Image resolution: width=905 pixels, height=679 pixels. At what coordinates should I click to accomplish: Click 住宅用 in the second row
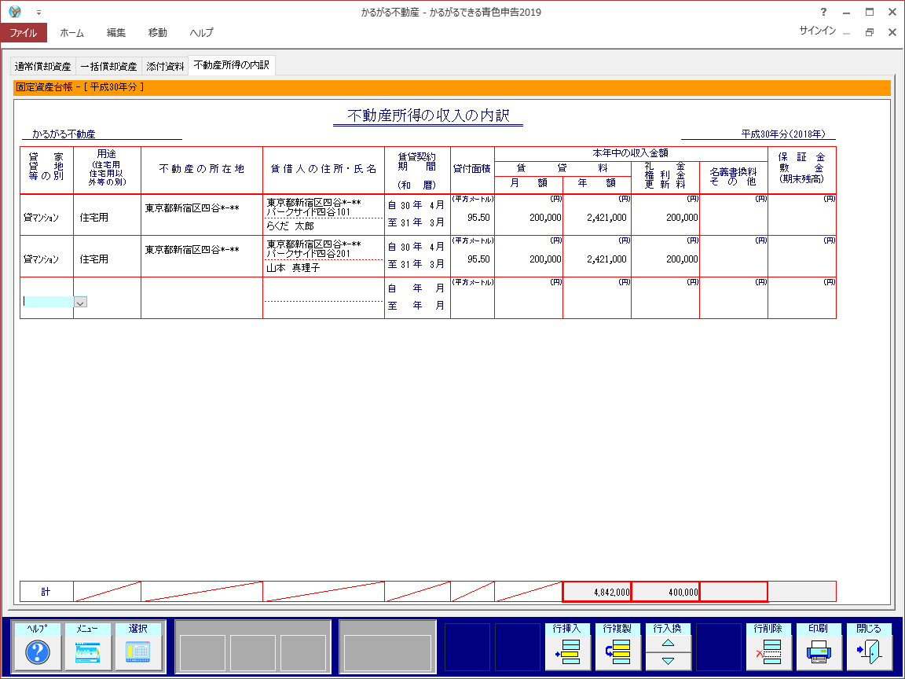pos(94,259)
